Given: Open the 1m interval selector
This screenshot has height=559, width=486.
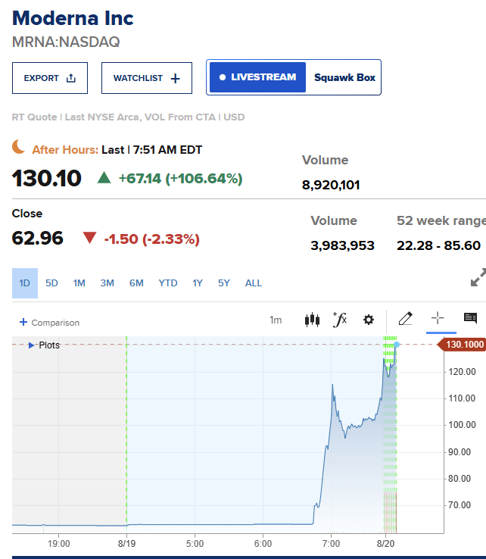Looking at the screenshot, I should (x=276, y=320).
